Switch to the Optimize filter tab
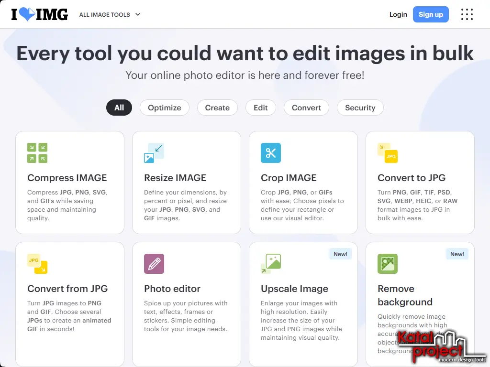Viewport: 490px width, 367px height. pos(165,108)
